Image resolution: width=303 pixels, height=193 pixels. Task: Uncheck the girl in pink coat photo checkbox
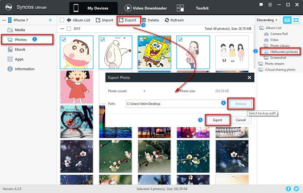pos(181,39)
